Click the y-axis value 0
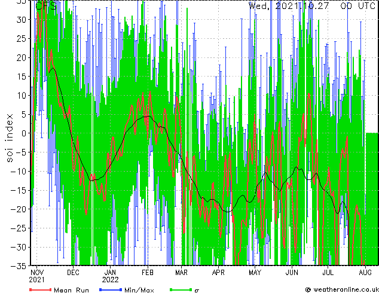Image resolution: width=379 pixels, height=293 pixels. [x=23, y=133]
